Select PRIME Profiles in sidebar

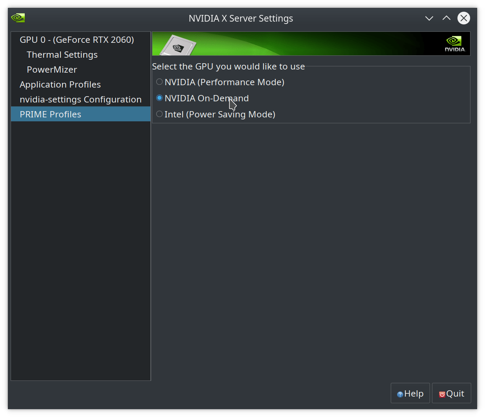(50, 114)
